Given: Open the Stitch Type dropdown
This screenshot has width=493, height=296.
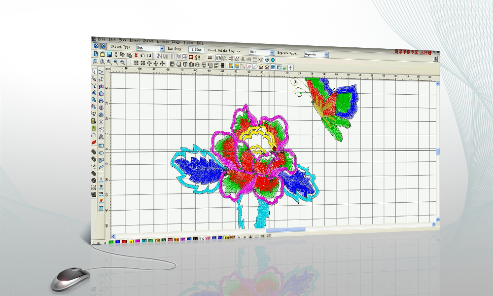Looking at the screenshot, I should tap(150, 48).
